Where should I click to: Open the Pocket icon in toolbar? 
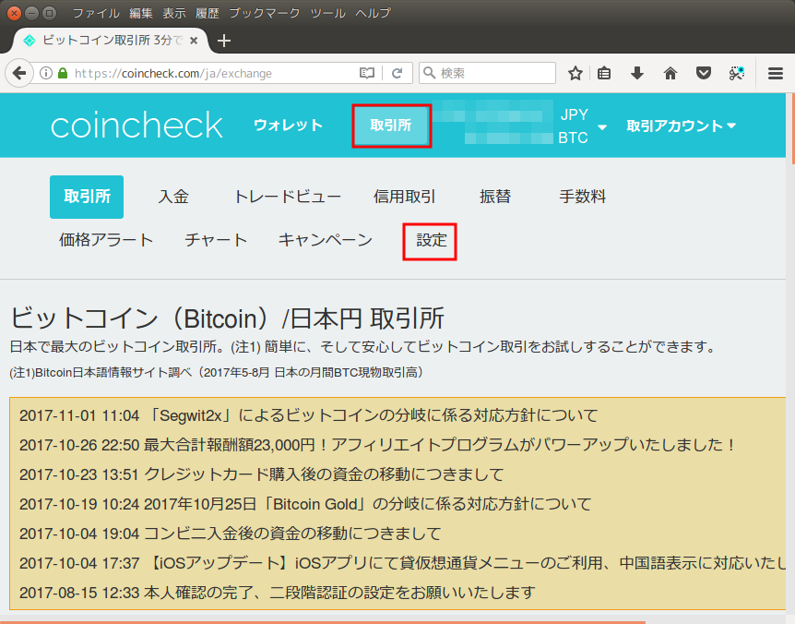click(703, 73)
